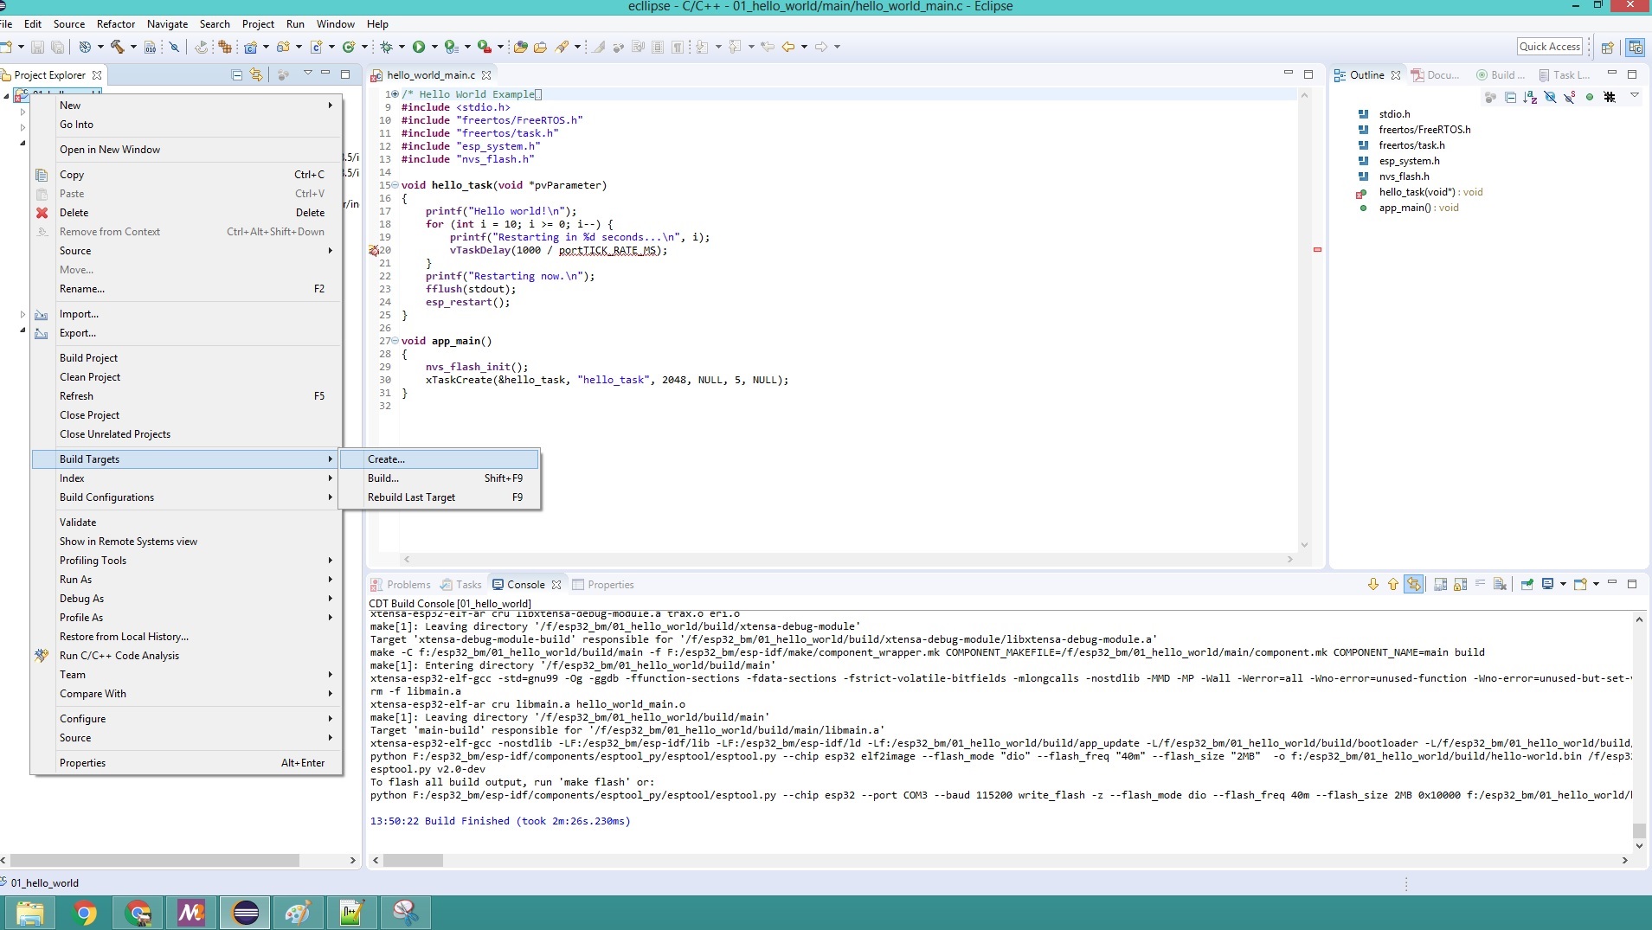The width and height of the screenshot is (1652, 930).
Task: Click the New C/C++ project icon
Action: [x=250, y=47]
